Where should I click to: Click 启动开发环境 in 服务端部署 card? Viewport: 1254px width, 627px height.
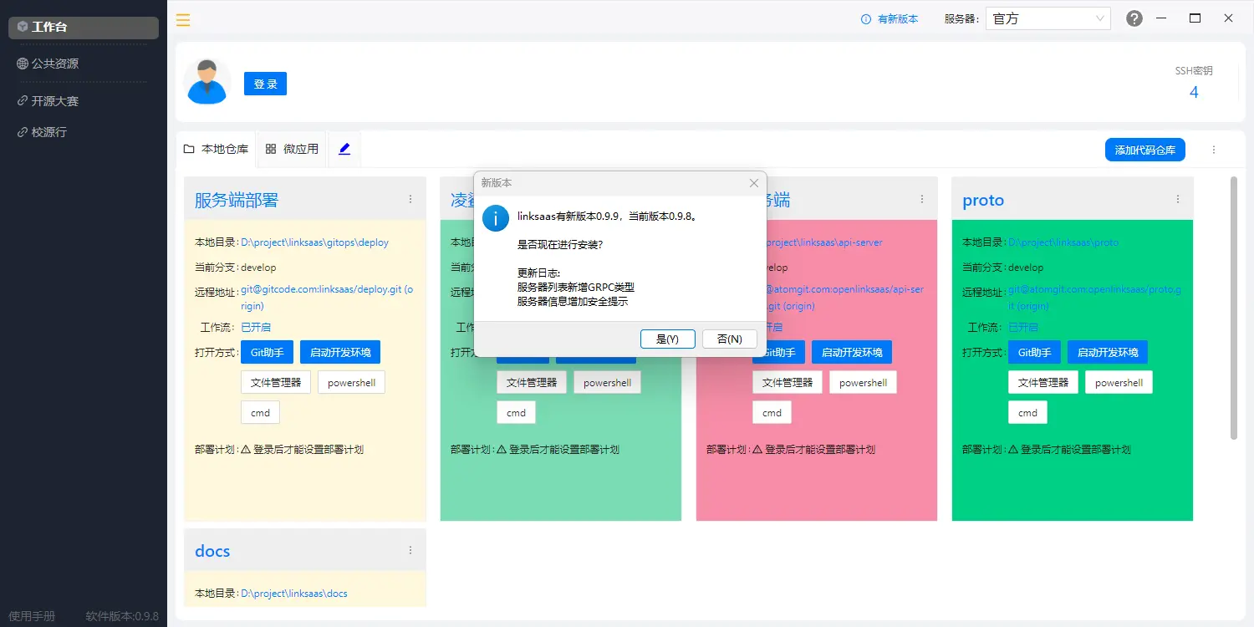(340, 352)
